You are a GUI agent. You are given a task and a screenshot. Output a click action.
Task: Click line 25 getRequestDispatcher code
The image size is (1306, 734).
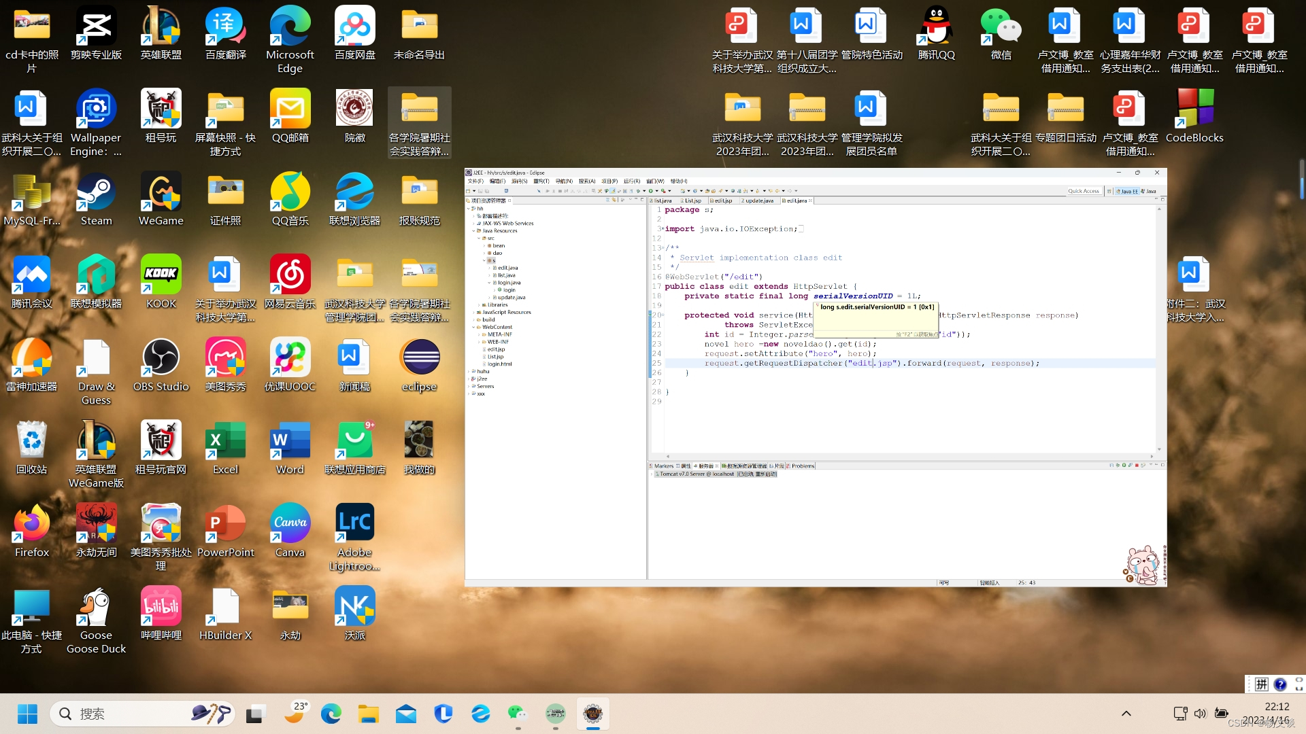pos(872,364)
